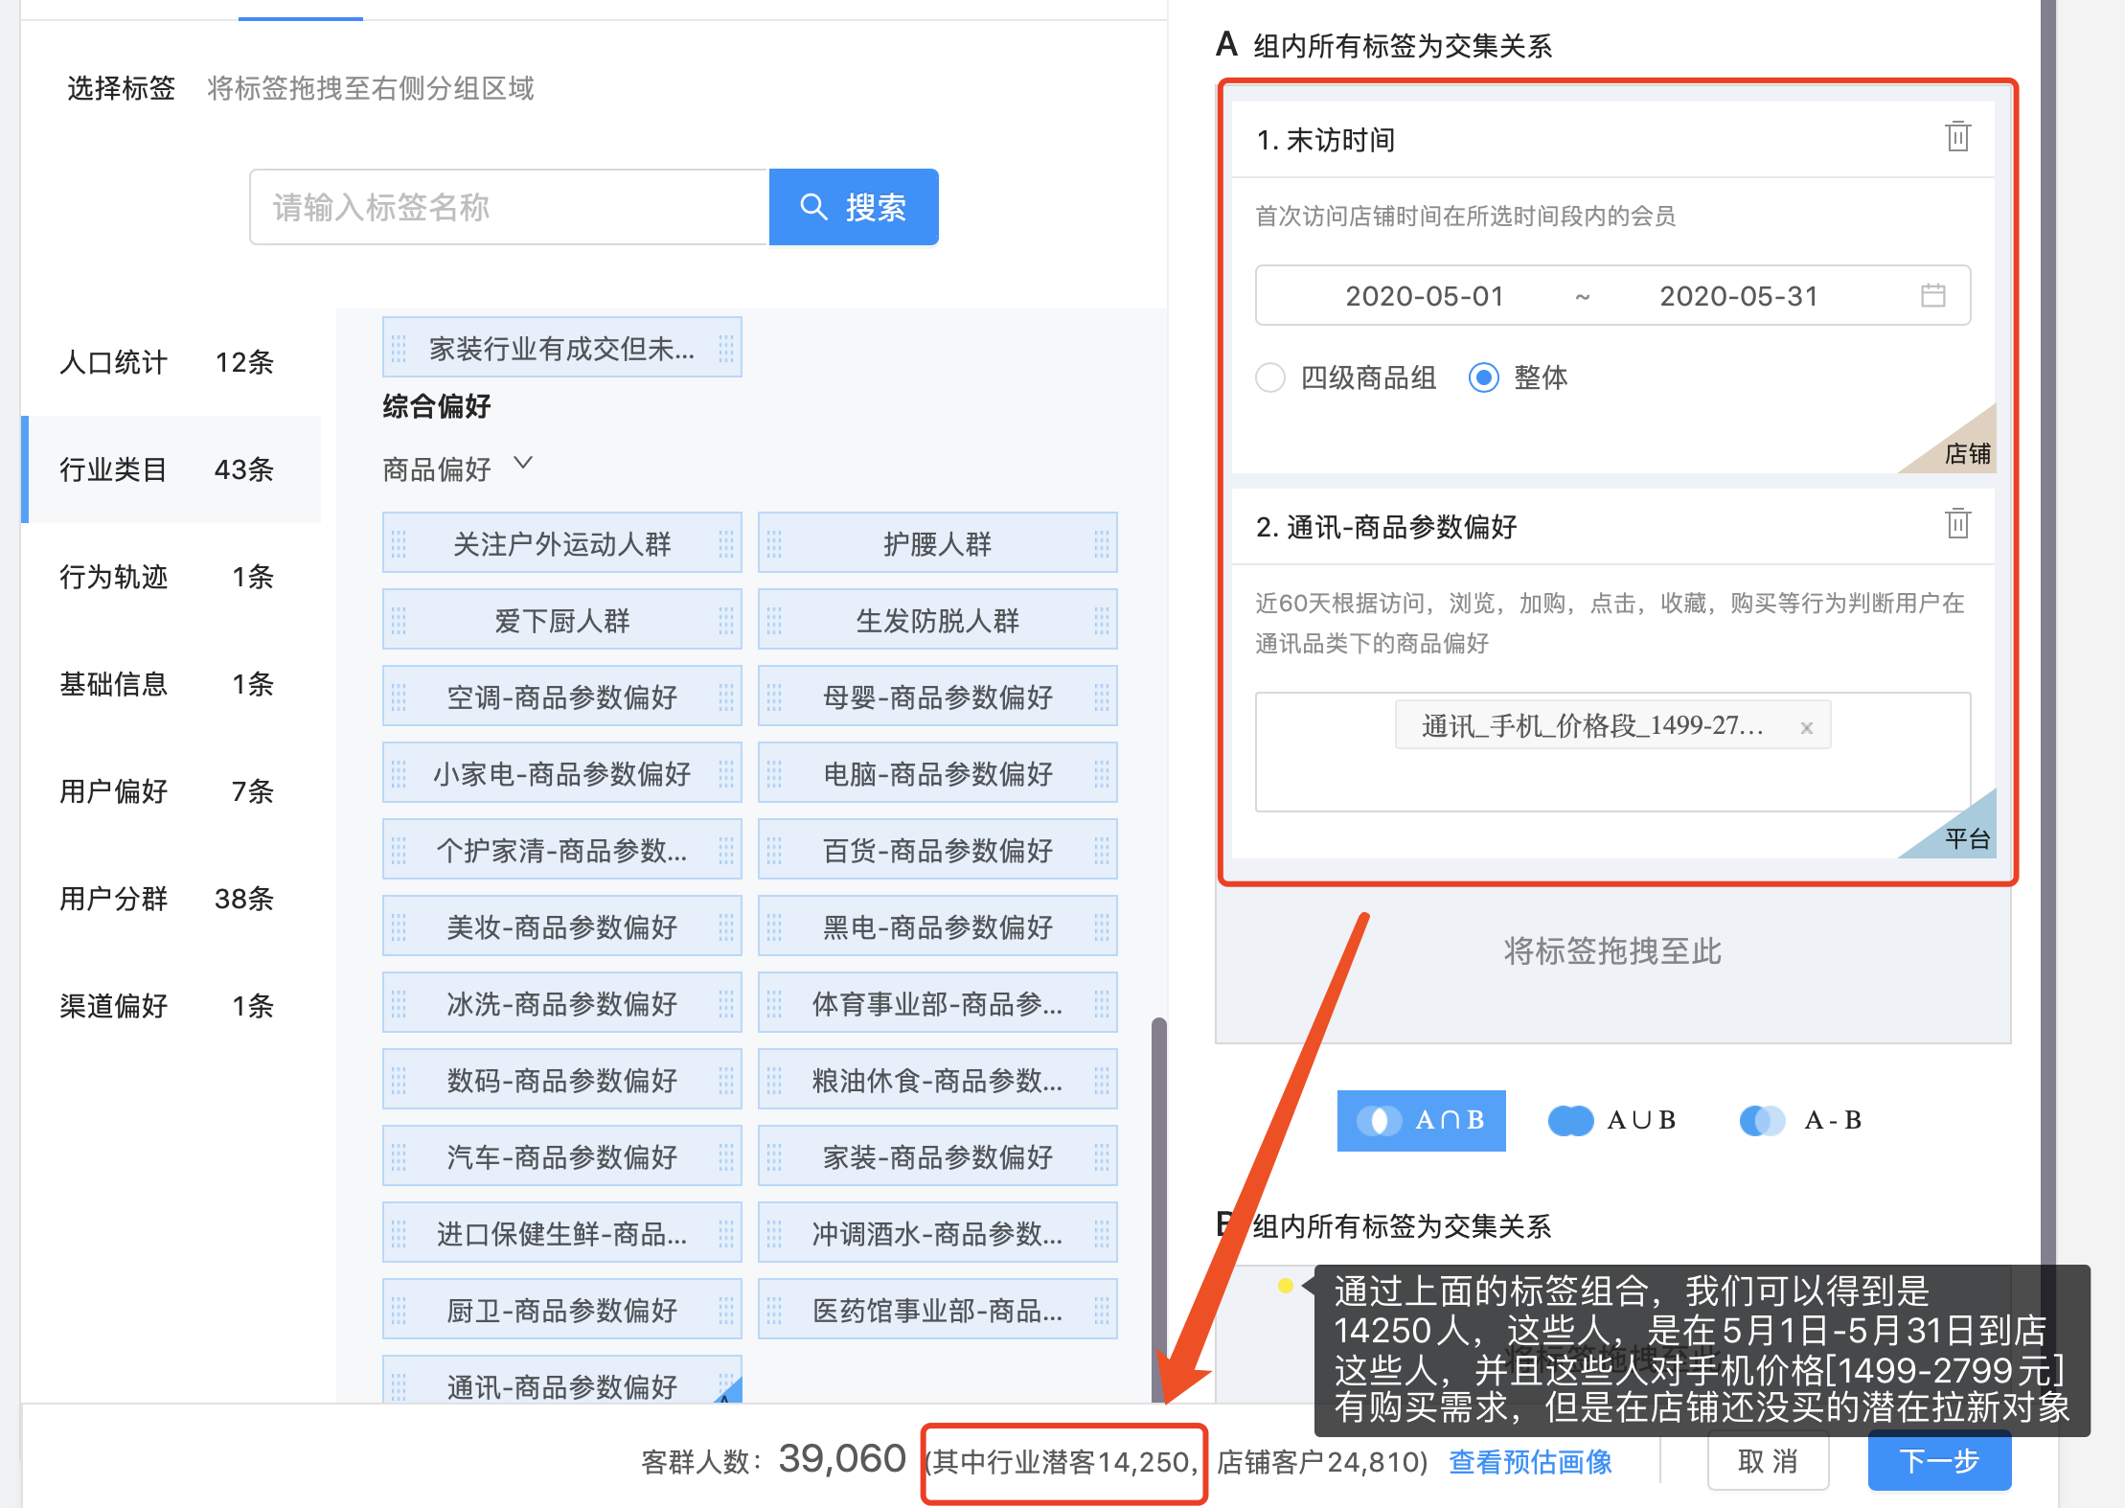Viewport: 2125px width, 1508px height.
Task: Activate the A∩B intersection toggle
Action: click(1421, 1120)
